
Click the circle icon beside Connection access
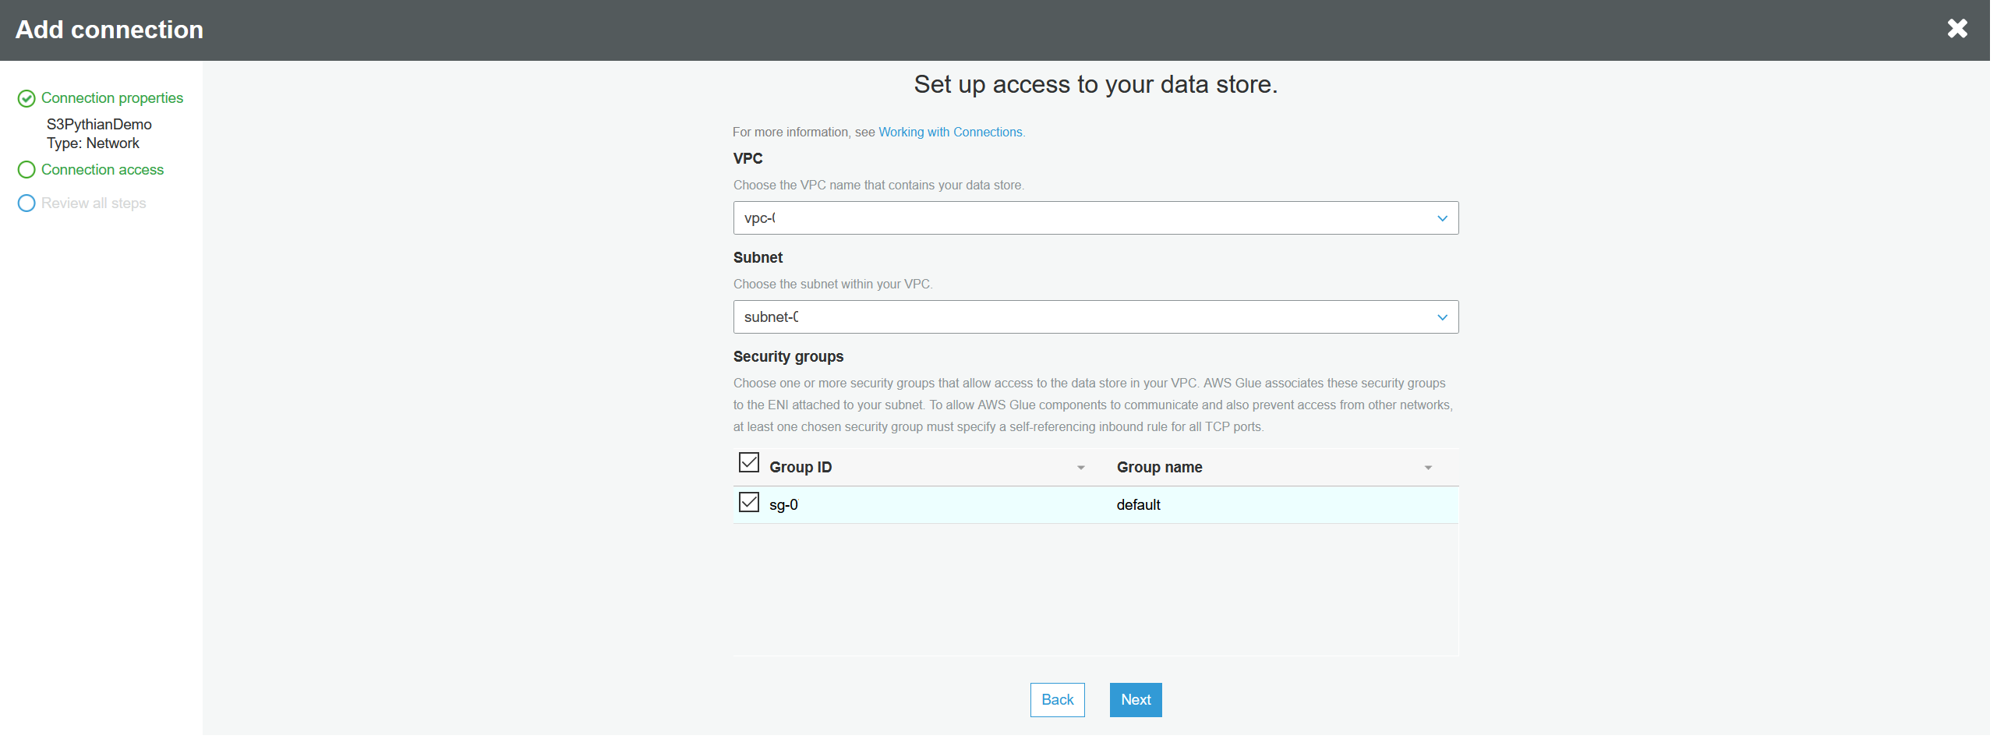pos(27,170)
